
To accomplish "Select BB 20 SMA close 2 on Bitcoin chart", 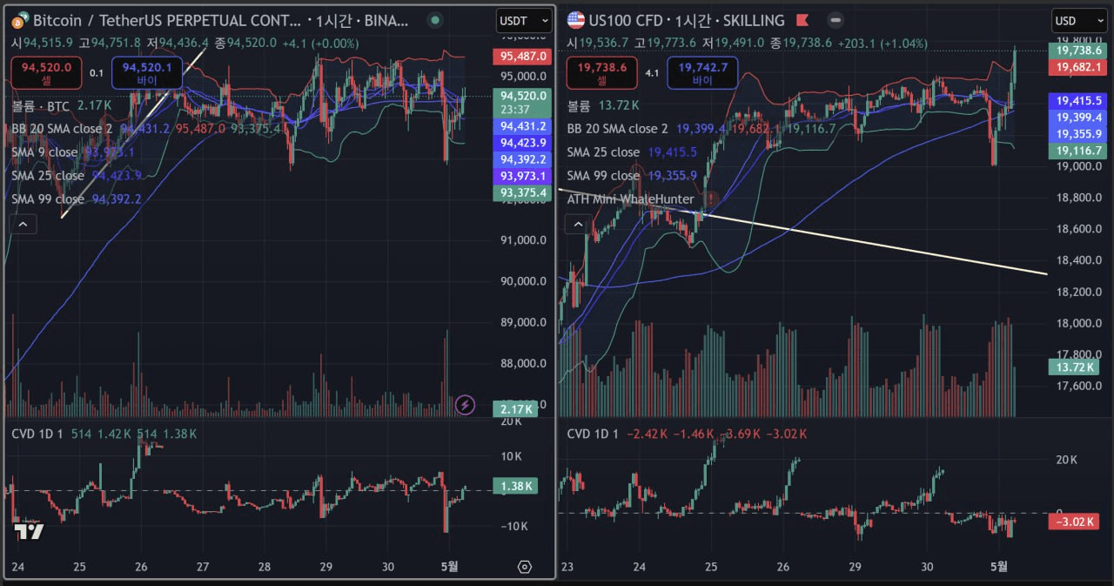I will pyautogui.click(x=62, y=129).
